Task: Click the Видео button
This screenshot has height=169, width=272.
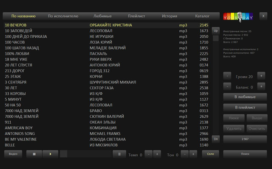Action: point(13,154)
